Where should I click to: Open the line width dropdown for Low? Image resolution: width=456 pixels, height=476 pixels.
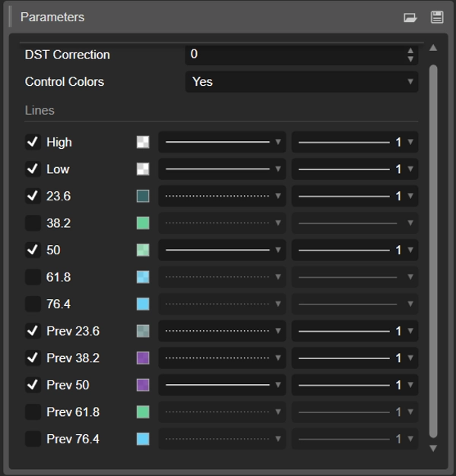coord(354,169)
